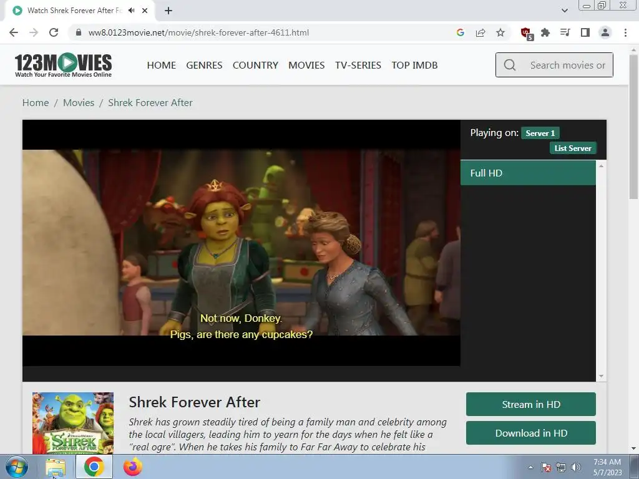The width and height of the screenshot is (639, 479).
Task: Open the Shrek Forever After poster thumbnail
Action: tap(73, 423)
